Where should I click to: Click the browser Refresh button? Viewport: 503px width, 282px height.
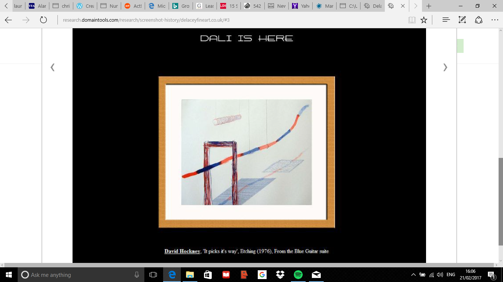tap(43, 20)
